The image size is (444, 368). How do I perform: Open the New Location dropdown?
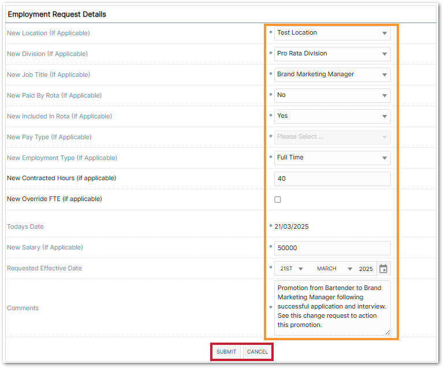click(332, 33)
